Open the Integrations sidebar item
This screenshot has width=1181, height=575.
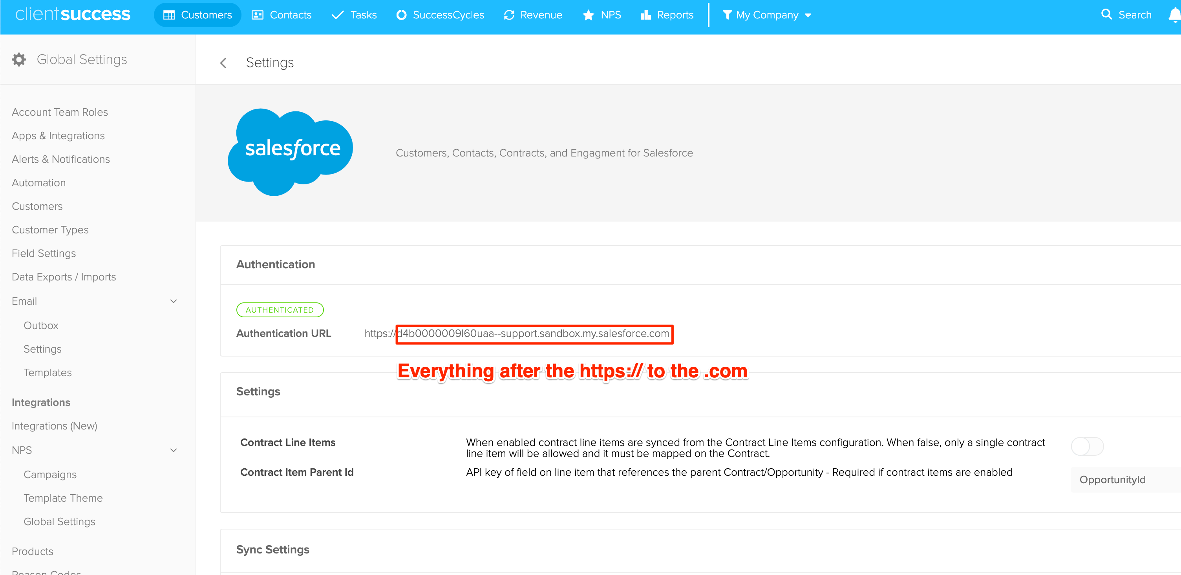41,402
